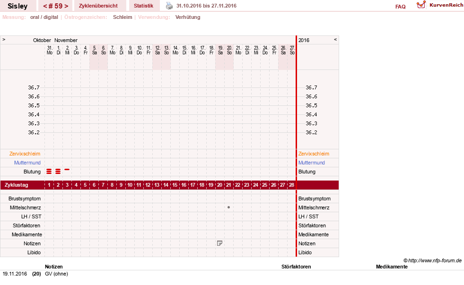The image size is (464, 285).
Task: Click the Oktober month label
Action: tap(42, 40)
